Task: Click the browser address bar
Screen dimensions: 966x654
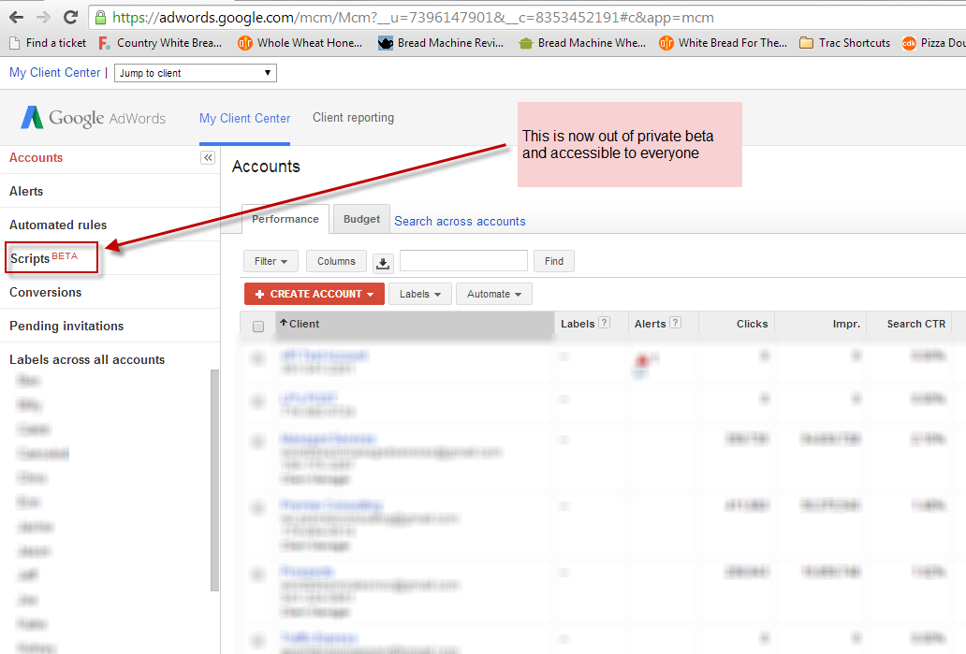Action: [x=527, y=17]
